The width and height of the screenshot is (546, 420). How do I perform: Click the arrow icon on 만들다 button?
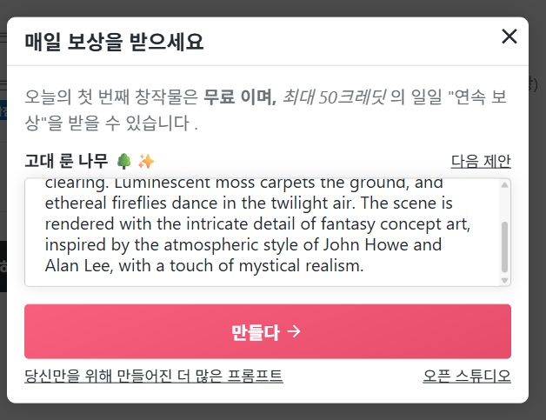(x=294, y=331)
